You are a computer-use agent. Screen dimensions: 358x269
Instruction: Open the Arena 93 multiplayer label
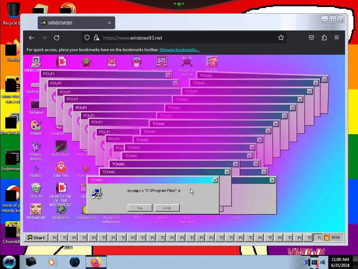tap(111, 219)
